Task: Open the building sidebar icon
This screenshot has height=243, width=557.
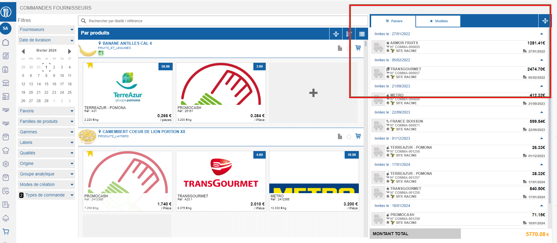Action: click(6, 96)
